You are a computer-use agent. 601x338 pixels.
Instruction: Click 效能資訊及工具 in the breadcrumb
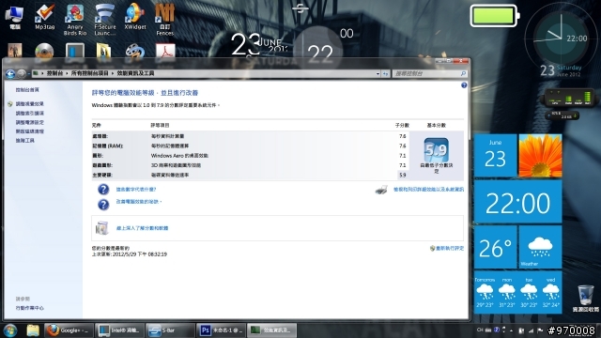(x=135, y=73)
